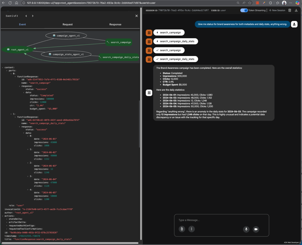This screenshot has height=245, width=302.
Task: Open the more options icon in message box
Action: [x=192, y=229]
